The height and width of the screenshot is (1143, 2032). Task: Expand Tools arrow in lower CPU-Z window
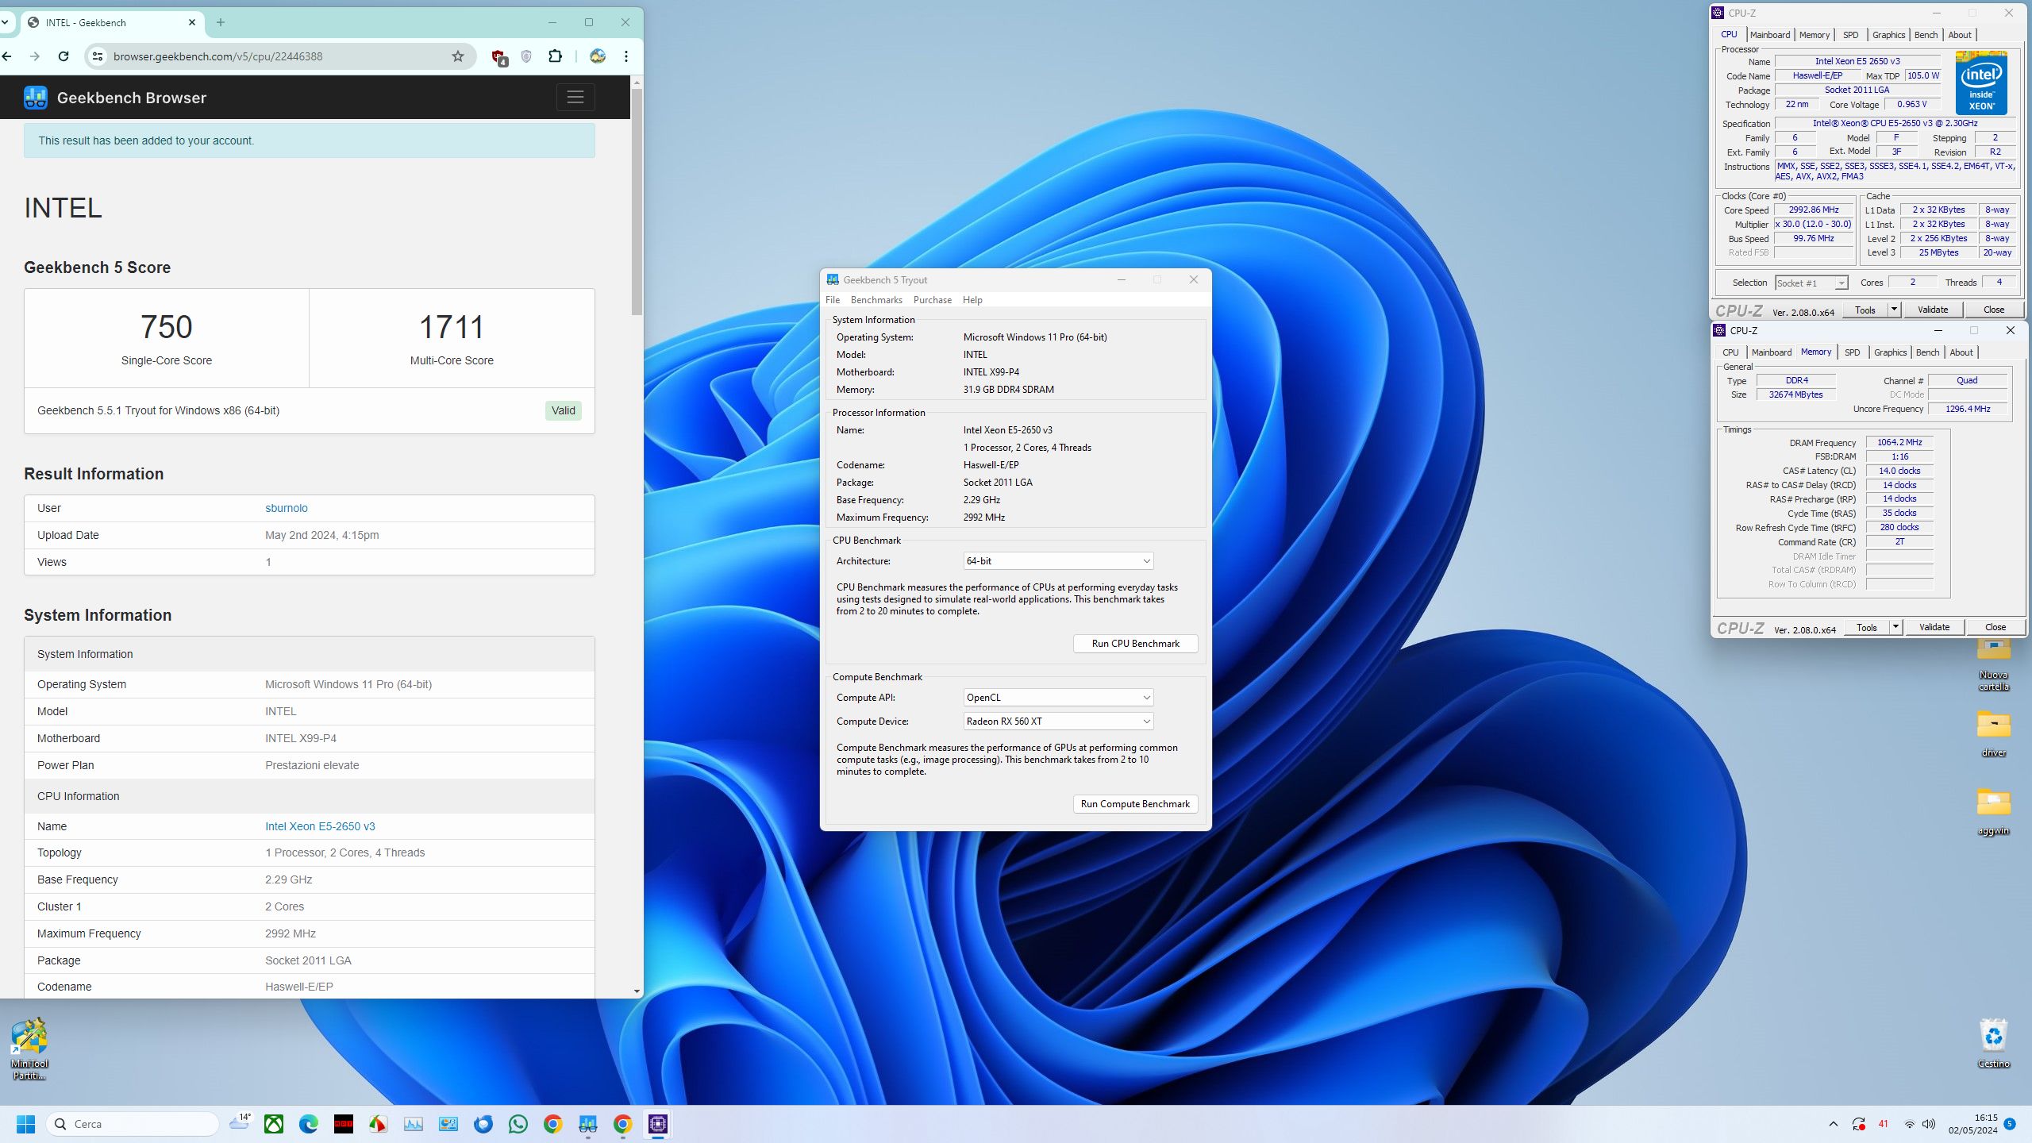point(1895,627)
